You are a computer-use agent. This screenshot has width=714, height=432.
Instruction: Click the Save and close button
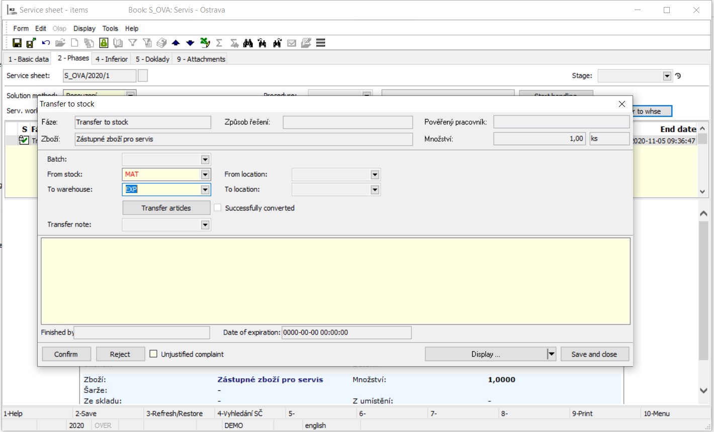tap(594, 354)
